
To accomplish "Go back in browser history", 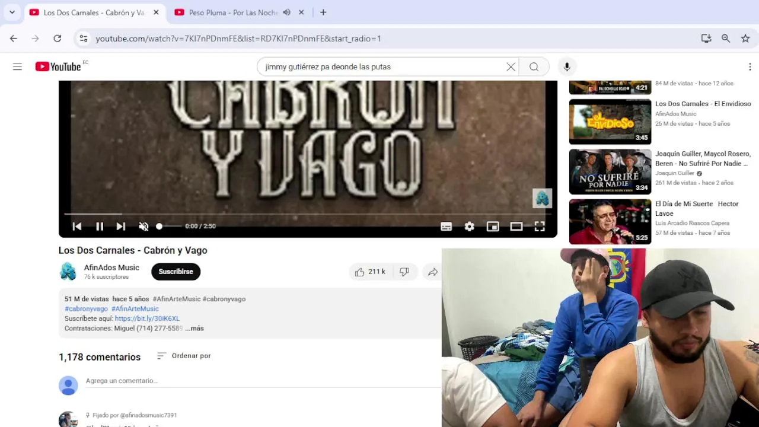I will coord(14,39).
